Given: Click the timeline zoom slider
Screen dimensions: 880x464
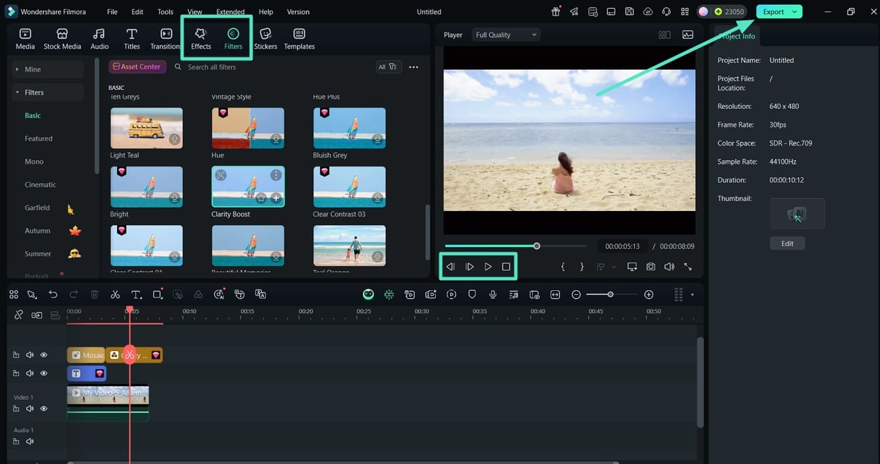Looking at the screenshot, I should click(x=610, y=294).
